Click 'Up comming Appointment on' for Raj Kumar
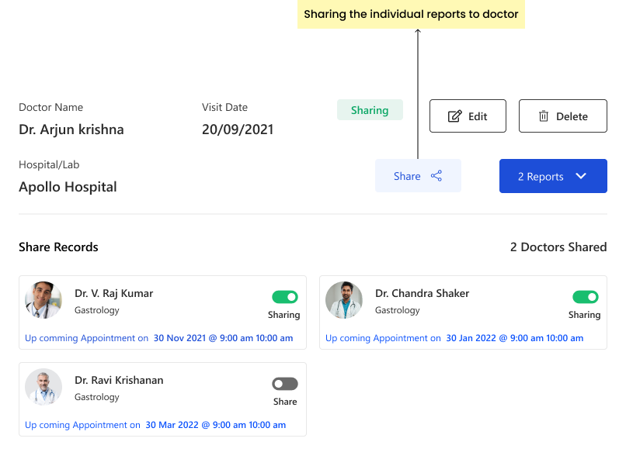Screen dimensions: 626x466 point(87,338)
